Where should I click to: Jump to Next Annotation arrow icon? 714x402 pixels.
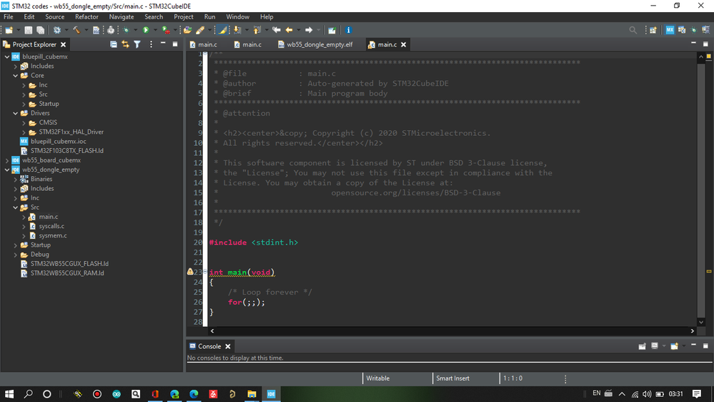(x=237, y=30)
